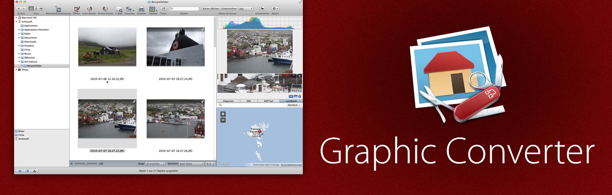Open the Sortieren Nach Name dropdown
This screenshot has width=612, height=195.
191,163
